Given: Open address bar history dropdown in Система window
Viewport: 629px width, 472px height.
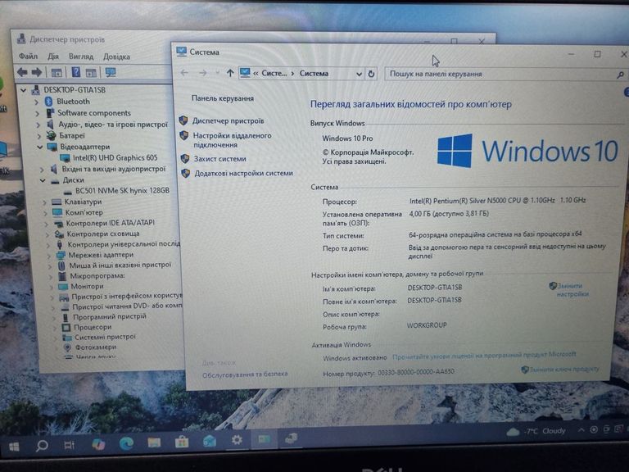Looking at the screenshot, I should point(359,74).
